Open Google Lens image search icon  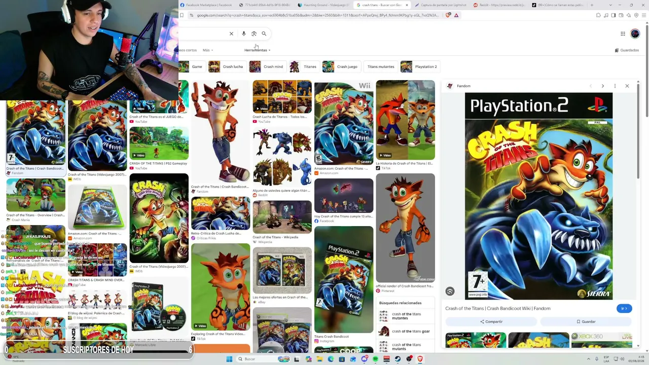tap(254, 33)
